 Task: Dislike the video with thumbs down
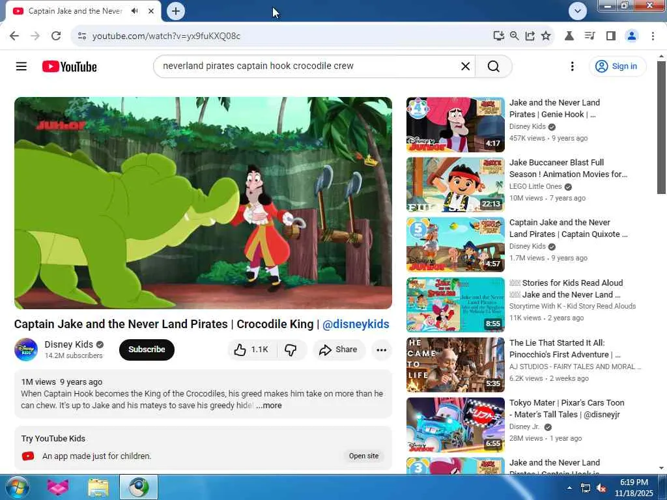click(x=291, y=350)
